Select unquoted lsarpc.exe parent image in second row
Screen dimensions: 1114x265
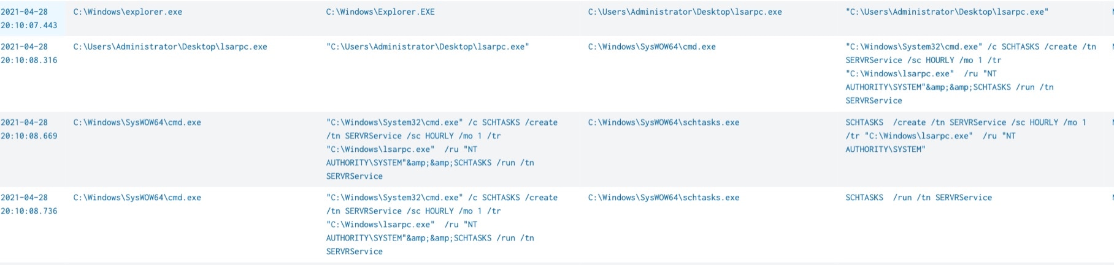click(x=170, y=47)
